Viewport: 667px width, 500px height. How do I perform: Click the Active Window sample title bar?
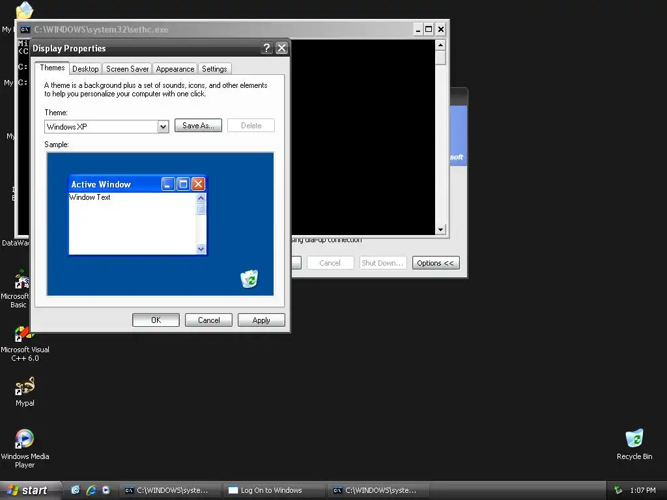pos(137,184)
